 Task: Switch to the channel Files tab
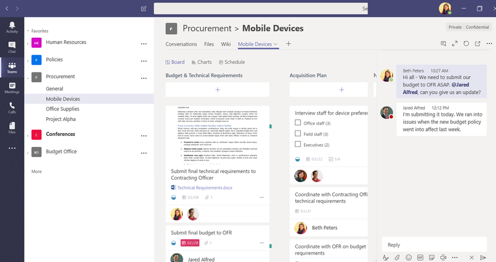[209, 44]
